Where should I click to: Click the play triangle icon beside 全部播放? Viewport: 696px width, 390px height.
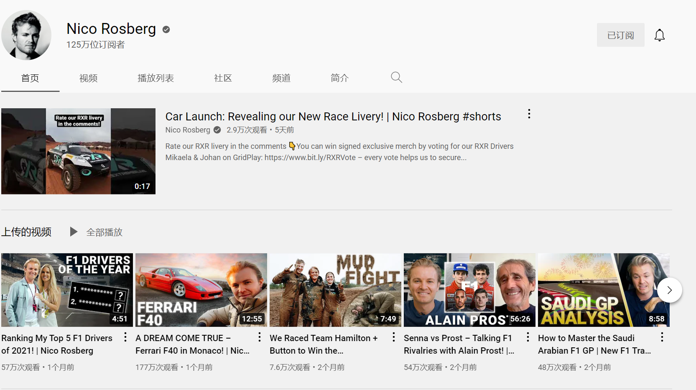click(x=74, y=232)
